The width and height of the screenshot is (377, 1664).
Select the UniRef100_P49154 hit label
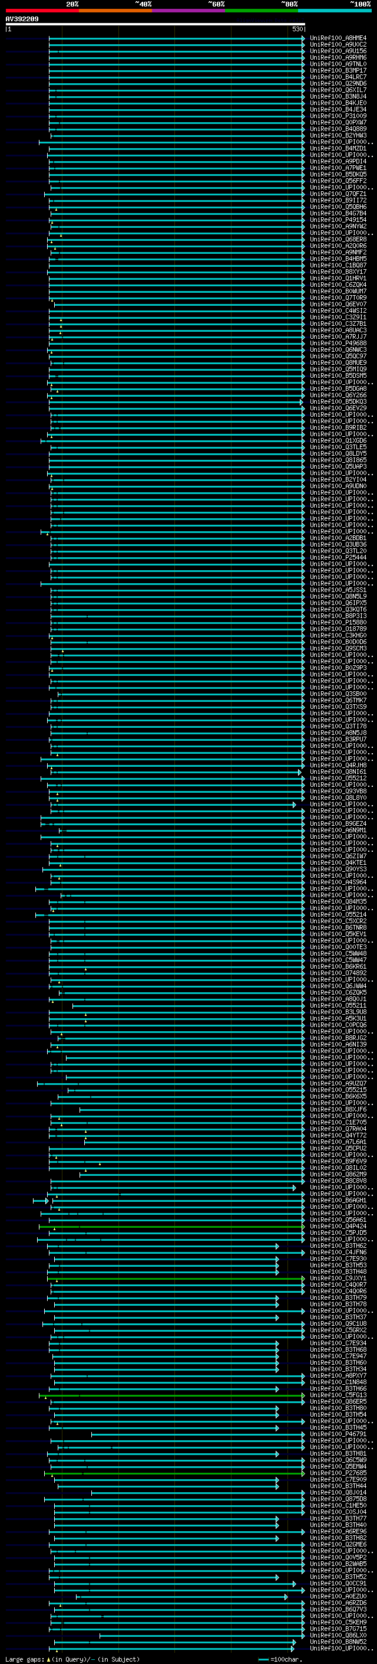[x=338, y=220]
